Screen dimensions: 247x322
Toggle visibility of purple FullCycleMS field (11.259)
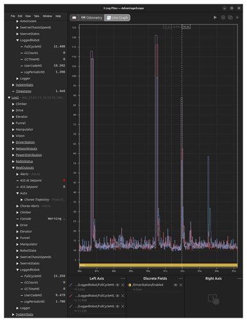coord(117,307)
